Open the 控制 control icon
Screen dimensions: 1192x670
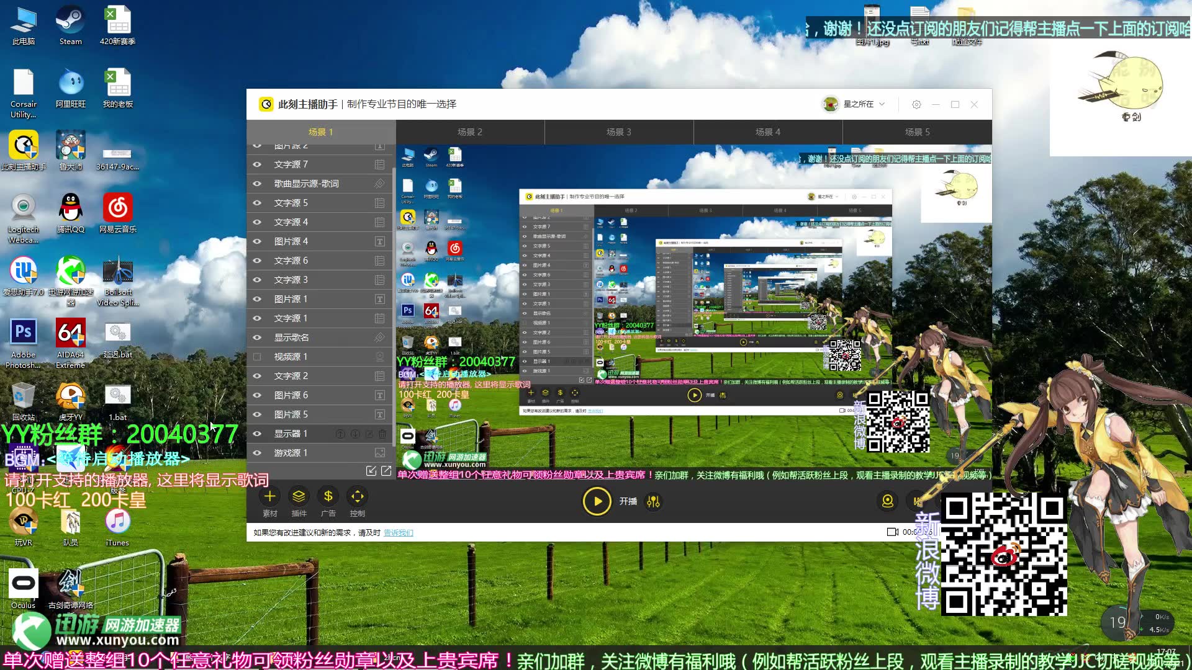(357, 497)
